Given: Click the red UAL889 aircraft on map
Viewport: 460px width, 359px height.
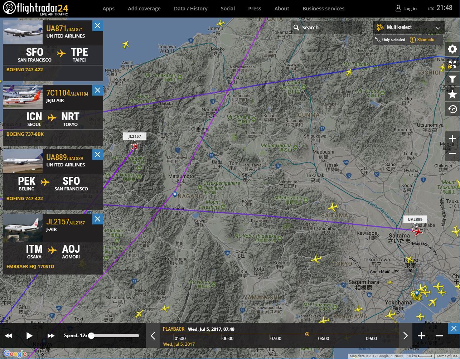Looking at the screenshot, I should pyautogui.click(x=417, y=231).
